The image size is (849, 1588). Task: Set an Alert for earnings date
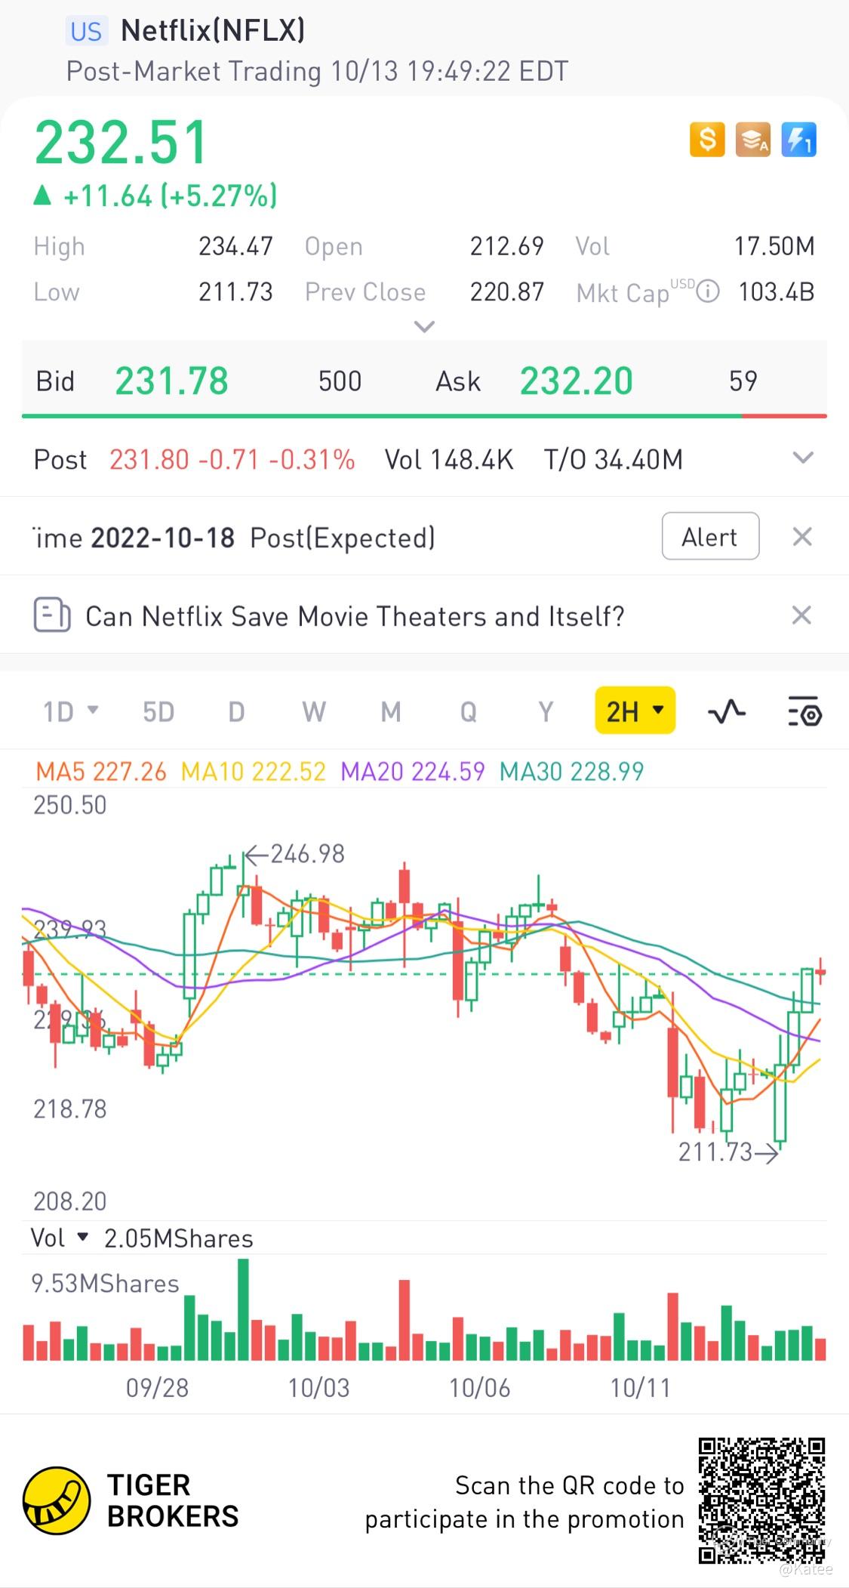coord(710,536)
